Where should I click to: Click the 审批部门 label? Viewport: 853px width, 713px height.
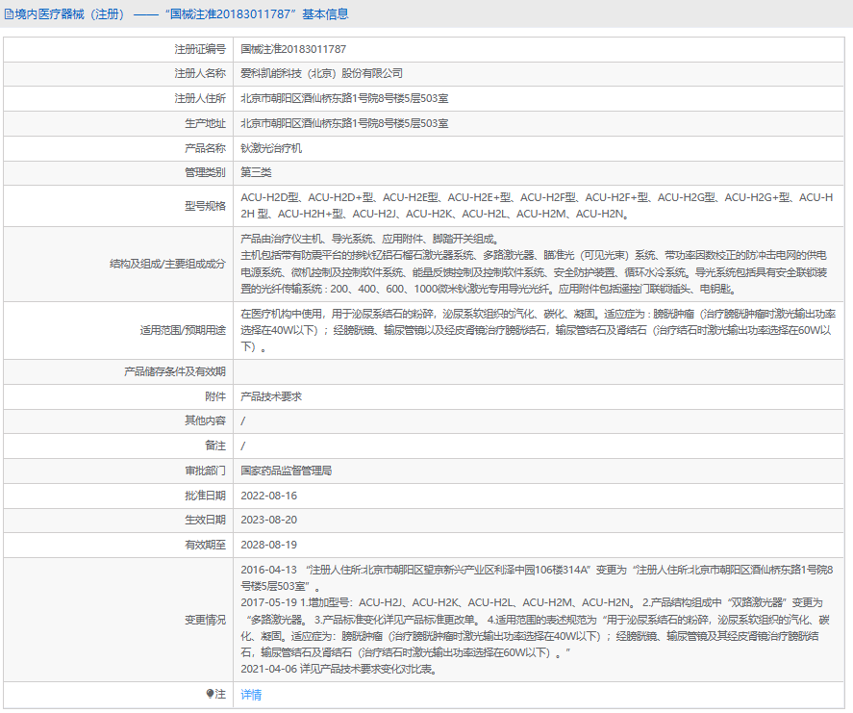[x=205, y=471]
